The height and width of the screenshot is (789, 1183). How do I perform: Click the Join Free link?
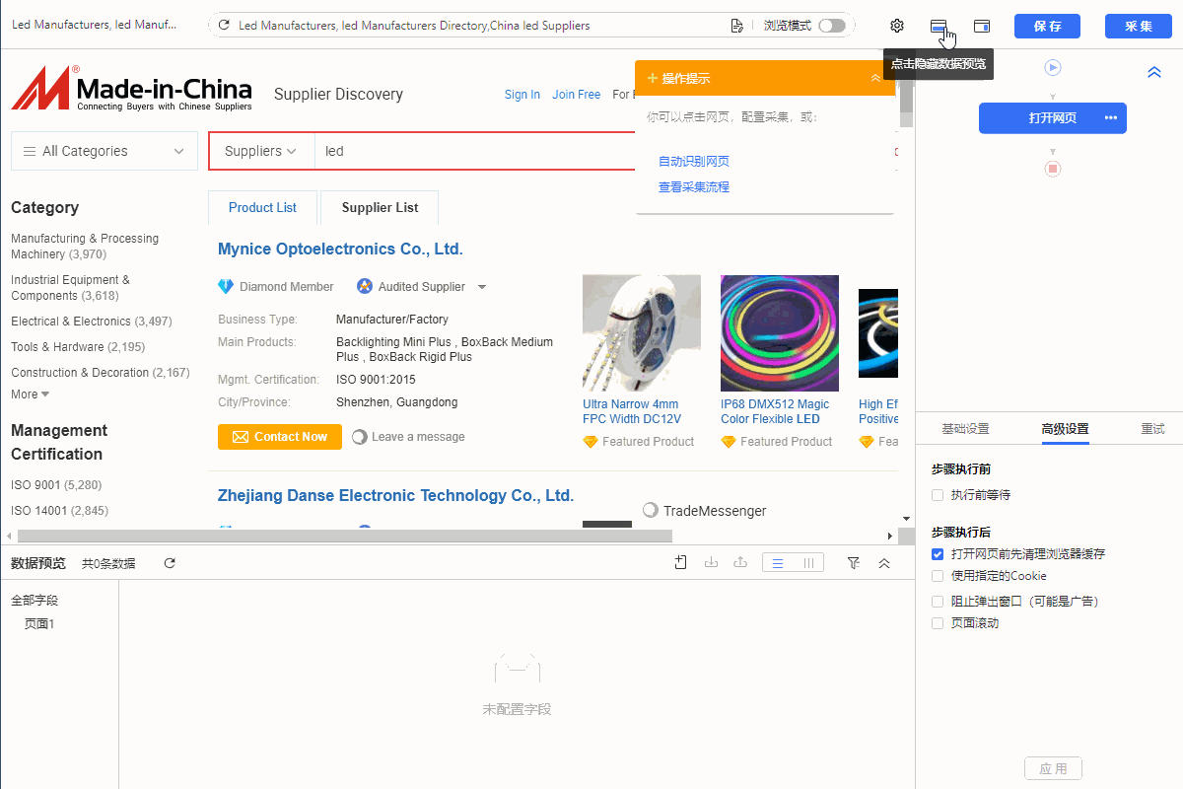[x=577, y=95]
